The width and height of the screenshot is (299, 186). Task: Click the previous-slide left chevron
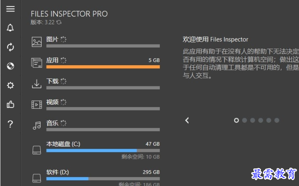(x=187, y=120)
